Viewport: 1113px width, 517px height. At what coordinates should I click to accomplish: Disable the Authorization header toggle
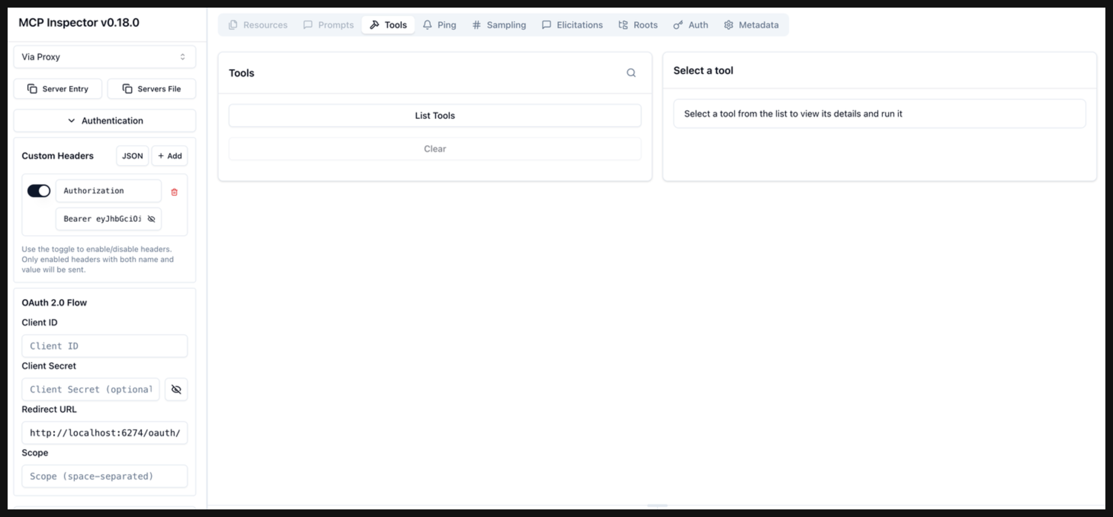click(x=39, y=191)
